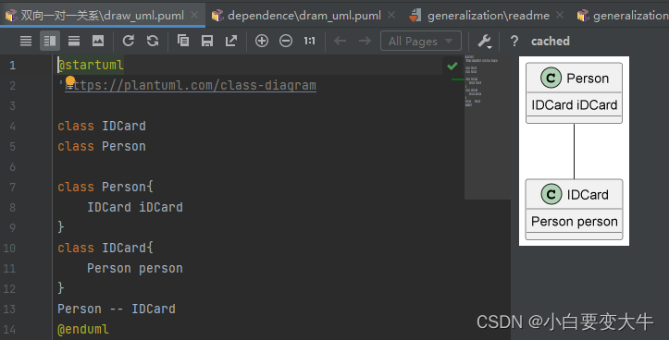Copy diagram to clipboard
This screenshot has width=669, height=340.
(x=183, y=41)
